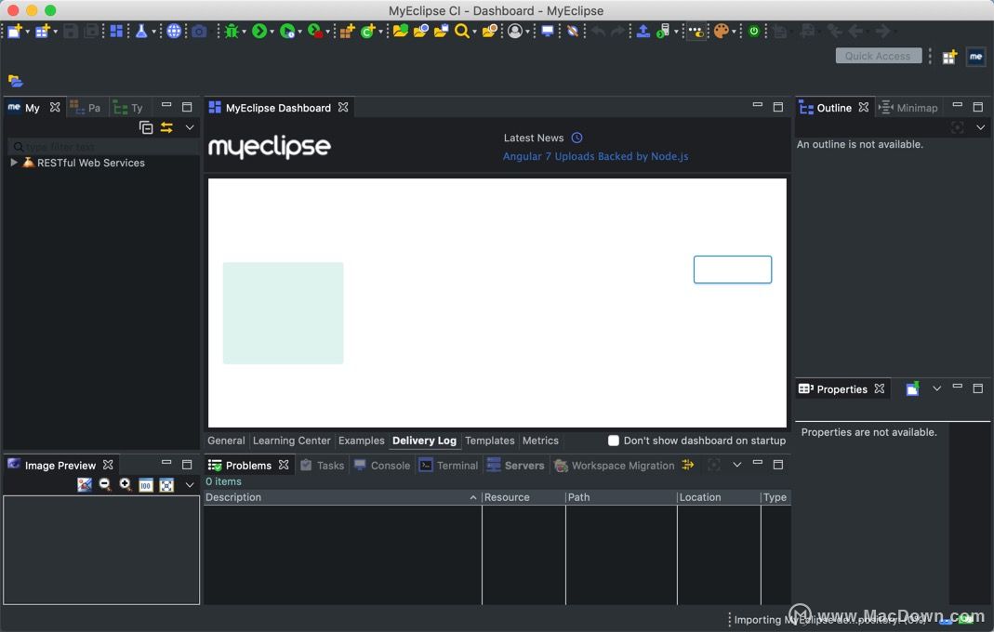The width and height of the screenshot is (994, 632).
Task: Launch Debug with the green bug icon
Action: (232, 31)
